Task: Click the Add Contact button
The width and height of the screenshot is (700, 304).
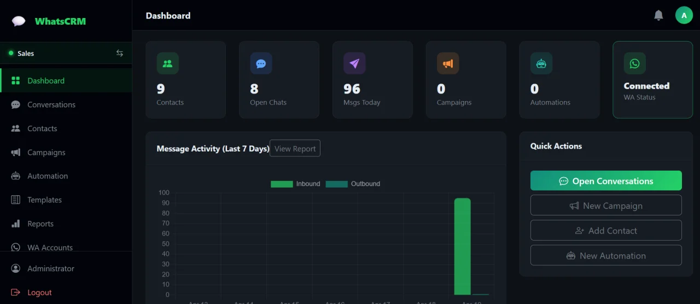Action: [606, 230]
